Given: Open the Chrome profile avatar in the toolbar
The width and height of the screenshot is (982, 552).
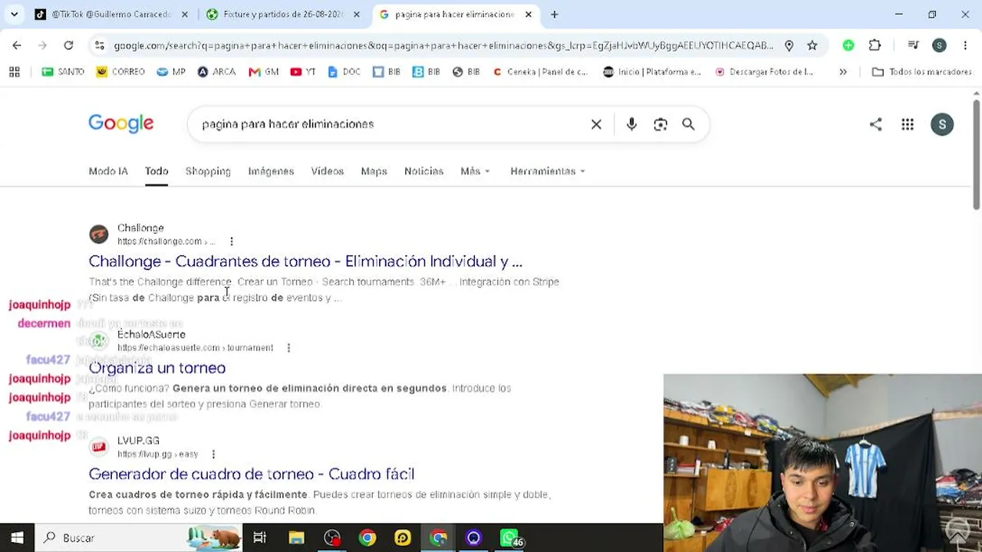Looking at the screenshot, I should pos(939,45).
